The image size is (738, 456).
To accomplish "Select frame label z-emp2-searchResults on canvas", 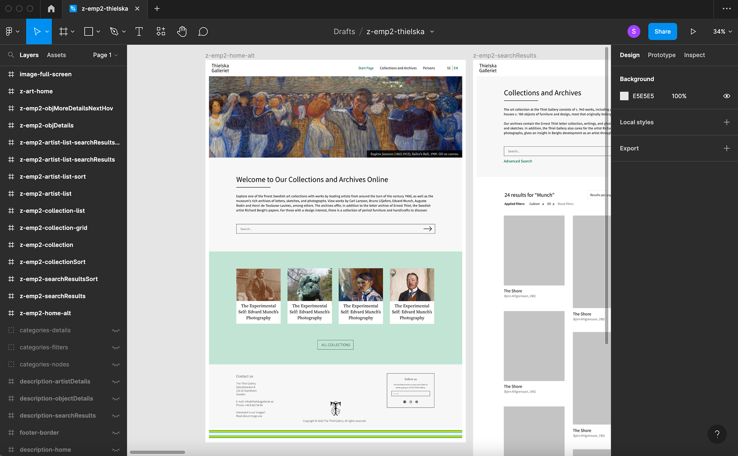I will (504, 55).
